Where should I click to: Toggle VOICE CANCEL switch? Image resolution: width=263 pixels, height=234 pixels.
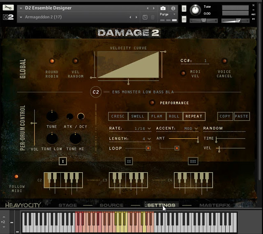(224, 61)
